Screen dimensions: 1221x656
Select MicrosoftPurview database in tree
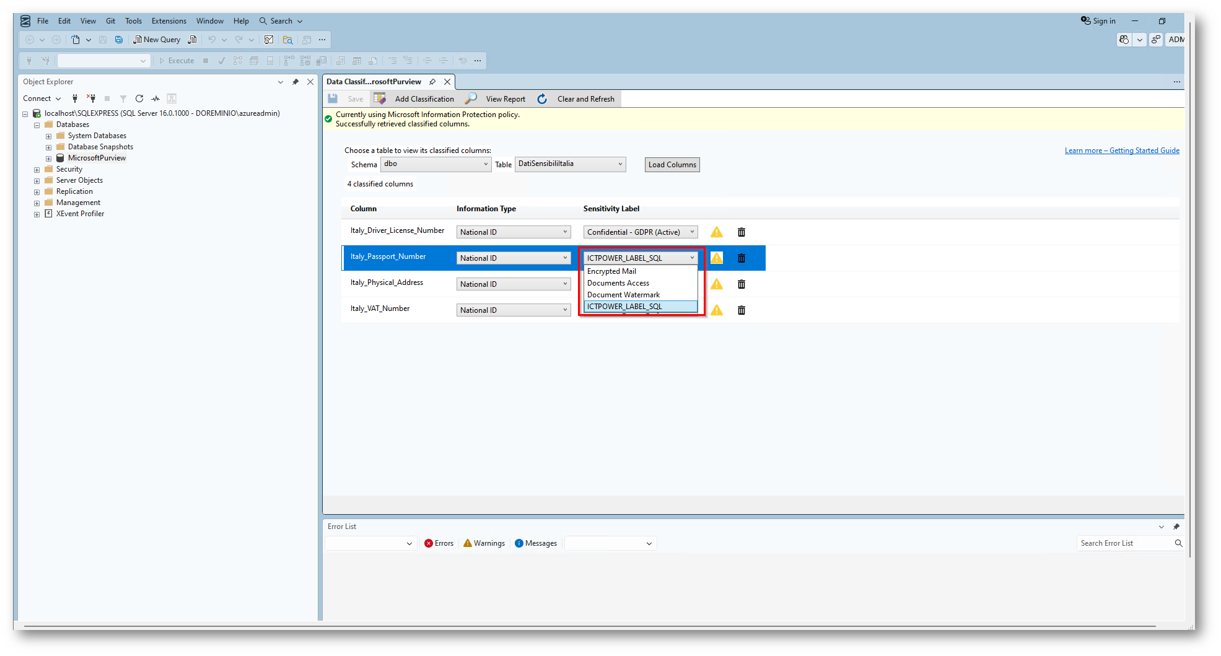tap(97, 158)
